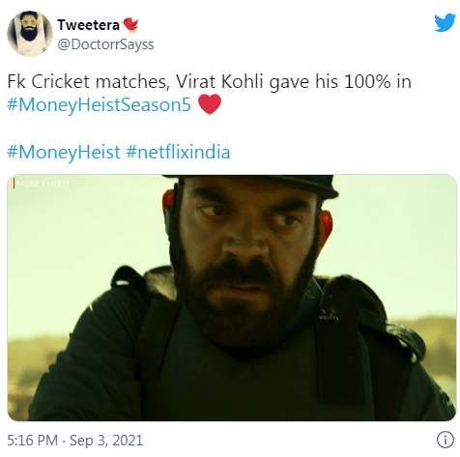460x457 pixels.
Task: Follow the #netflixindia hashtag link
Action: [178, 152]
